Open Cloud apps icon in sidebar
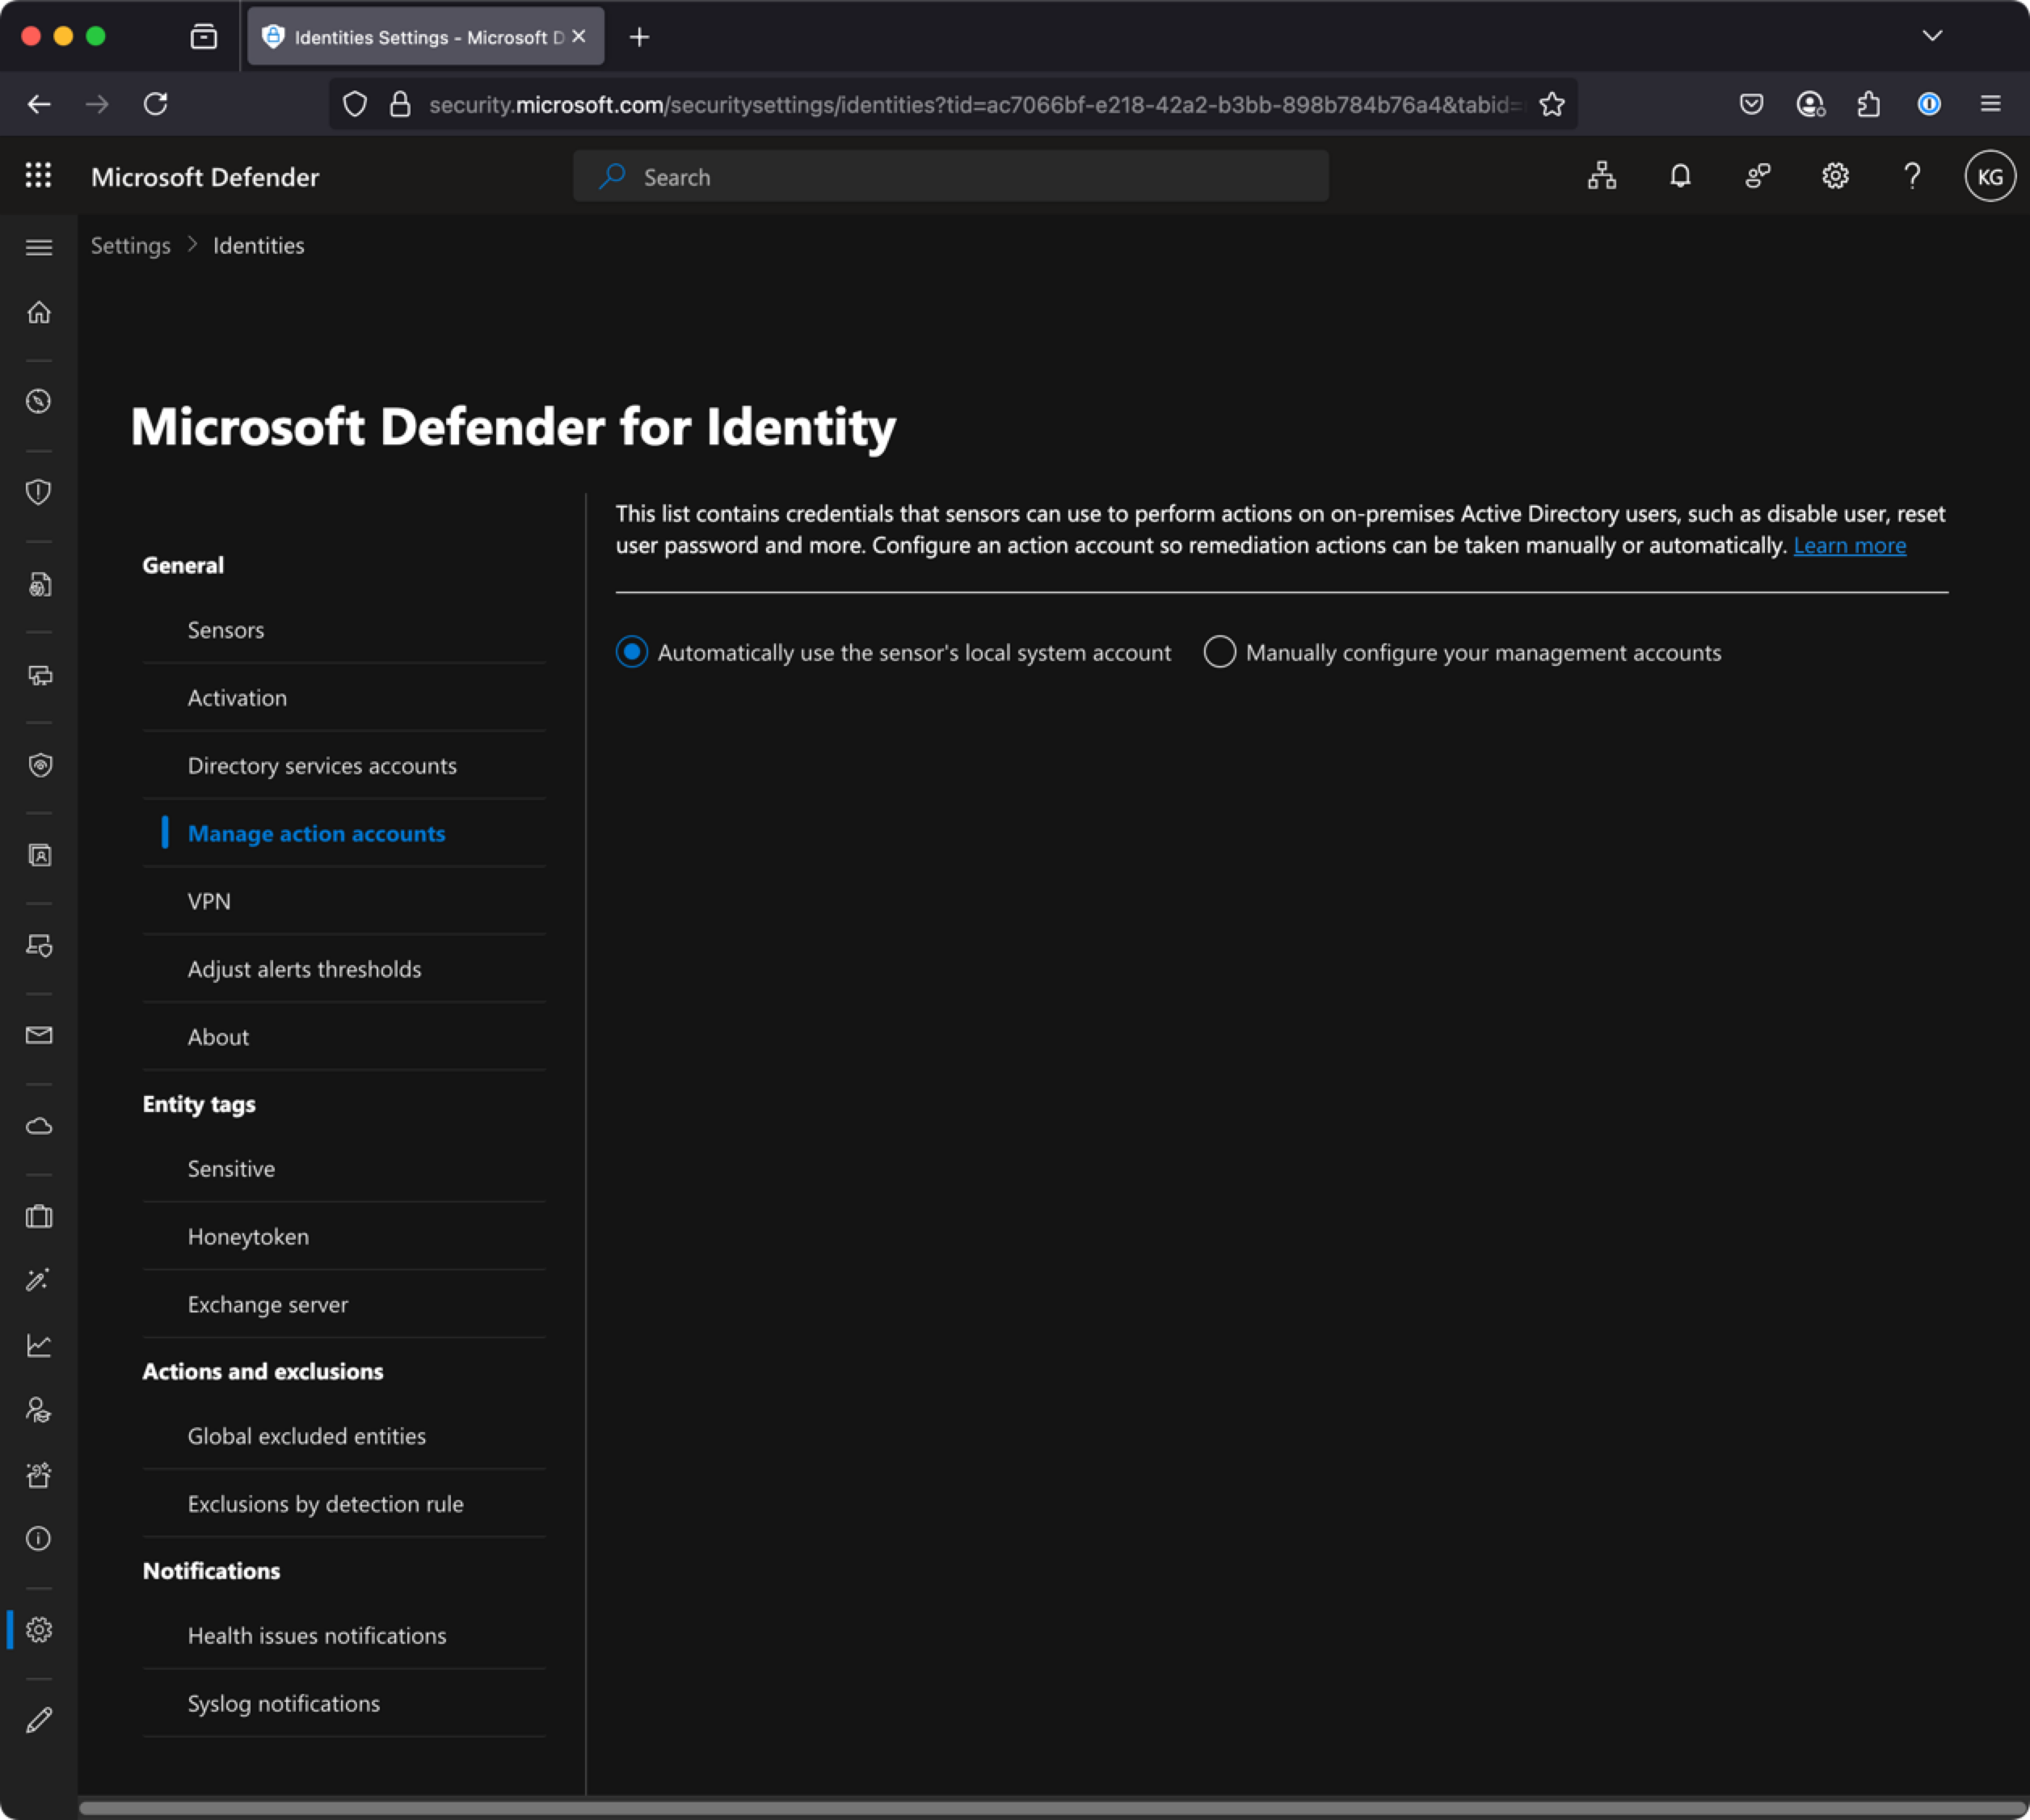 tap(39, 1126)
